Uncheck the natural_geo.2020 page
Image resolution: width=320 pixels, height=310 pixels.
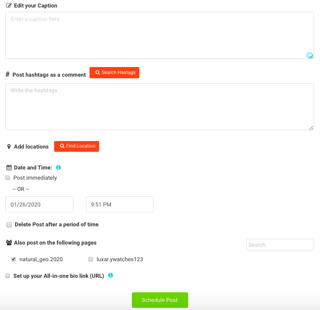(x=13, y=259)
